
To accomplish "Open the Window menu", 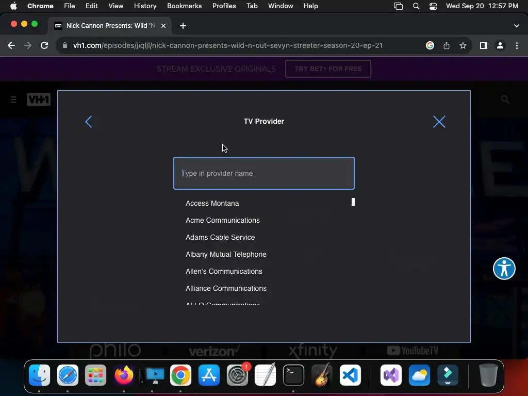I will pyautogui.click(x=280, y=6).
